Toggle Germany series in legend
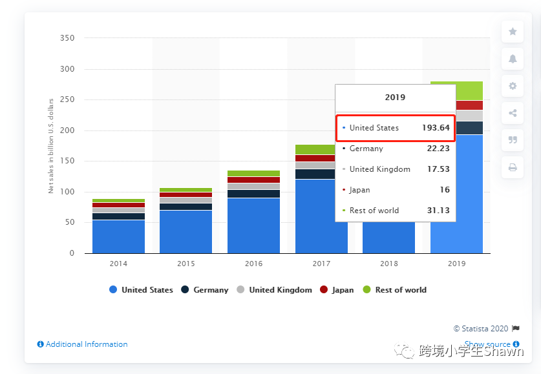This screenshot has width=541, height=374. [205, 290]
